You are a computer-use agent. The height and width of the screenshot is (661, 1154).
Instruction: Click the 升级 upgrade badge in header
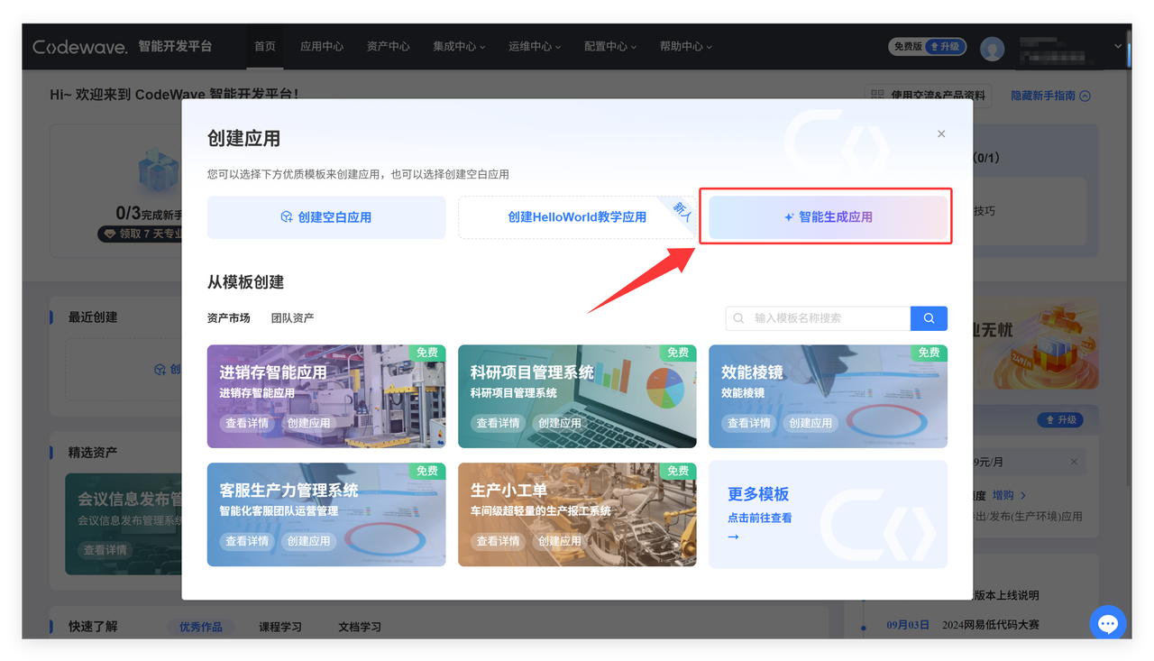(946, 47)
